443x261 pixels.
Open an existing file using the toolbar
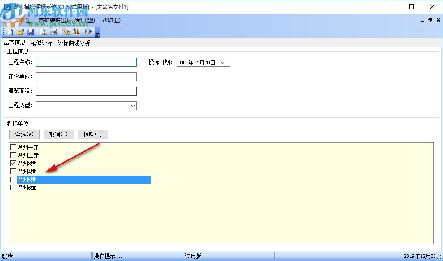(x=20, y=31)
